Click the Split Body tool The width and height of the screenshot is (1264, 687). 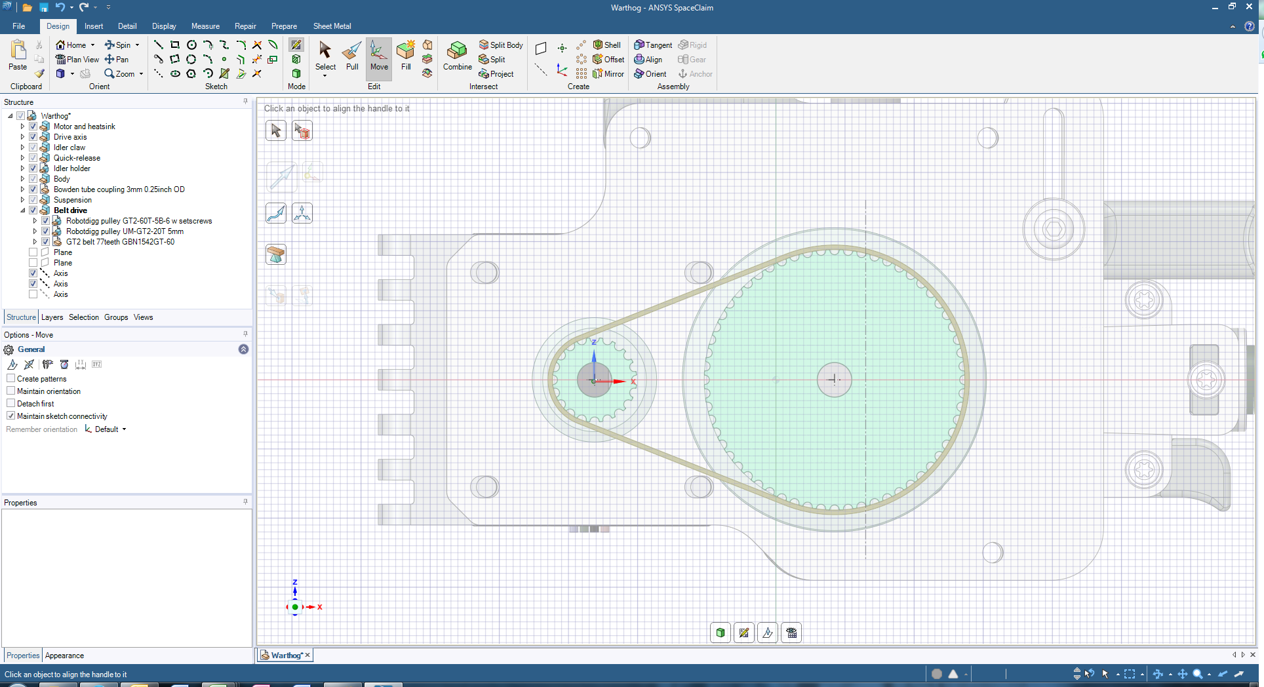coord(501,45)
